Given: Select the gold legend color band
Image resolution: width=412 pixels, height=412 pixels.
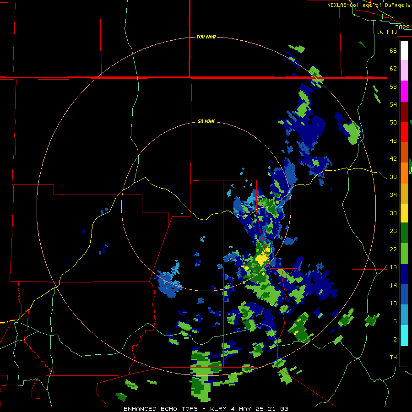Looking at the screenshot, I should tap(404, 194).
